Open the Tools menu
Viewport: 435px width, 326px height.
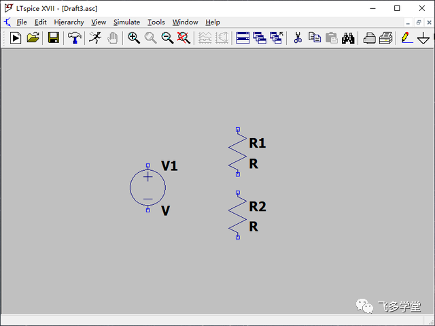point(156,22)
